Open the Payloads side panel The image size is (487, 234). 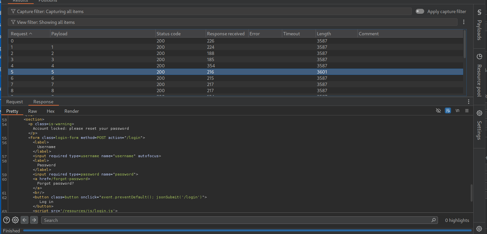[x=479, y=25]
